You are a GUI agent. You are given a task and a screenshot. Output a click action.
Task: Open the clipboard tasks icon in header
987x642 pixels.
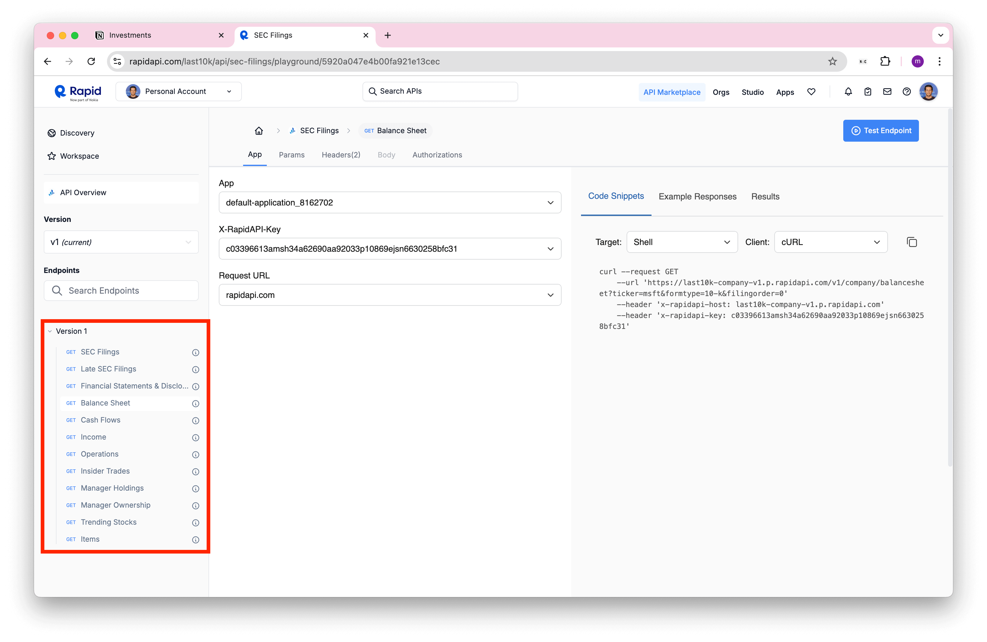click(868, 92)
